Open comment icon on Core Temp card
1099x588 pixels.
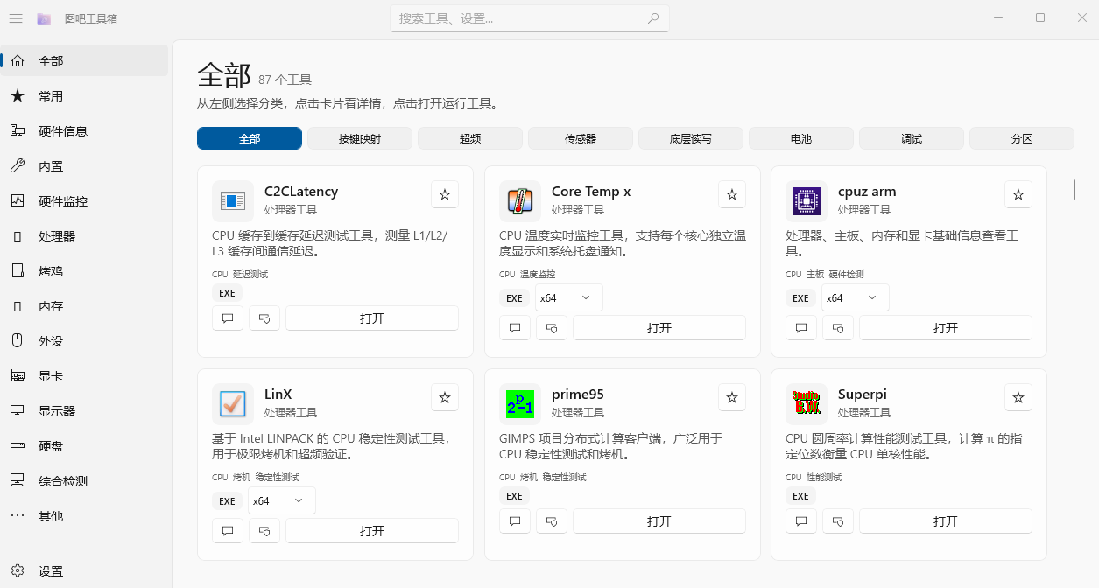pyautogui.click(x=515, y=328)
